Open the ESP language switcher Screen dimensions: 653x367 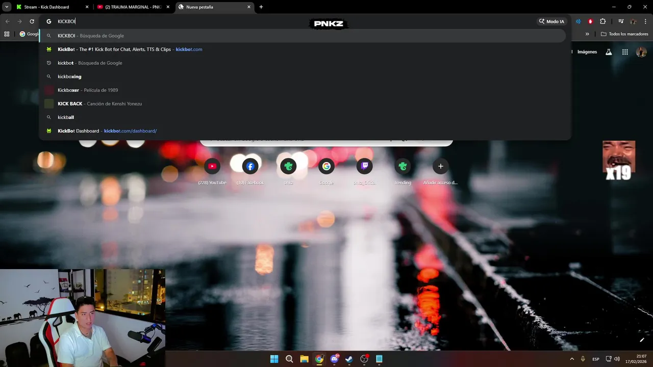pyautogui.click(x=596, y=359)
